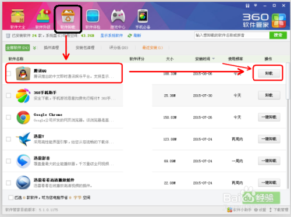Switch to the 全部软件 (24) tab
291x217 pixels.
[17, 48]
